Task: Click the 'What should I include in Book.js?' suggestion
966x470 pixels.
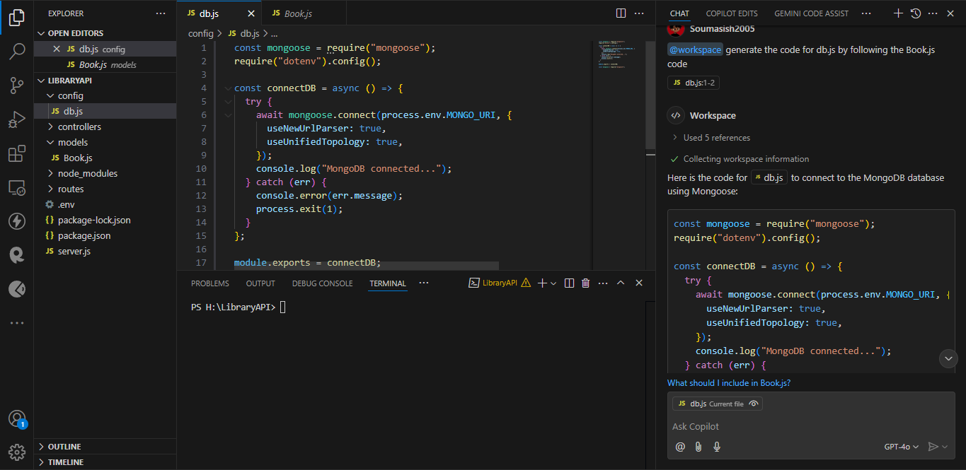Action: (x=728, y=383)
